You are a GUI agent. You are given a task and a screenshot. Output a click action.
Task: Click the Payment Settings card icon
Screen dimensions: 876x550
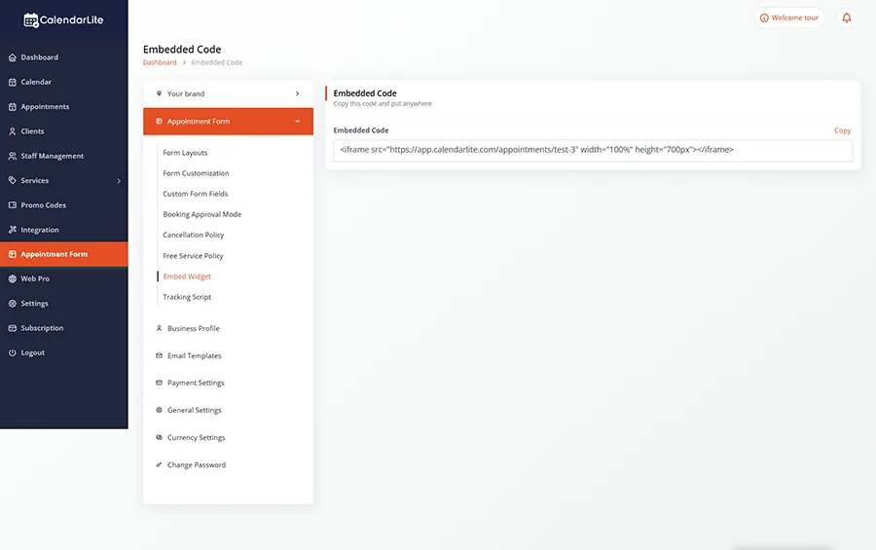pos(160,383)
